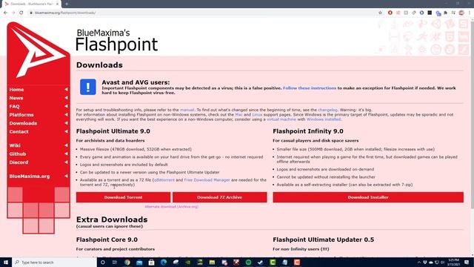Click the Download 7Z Archive button

219,197
